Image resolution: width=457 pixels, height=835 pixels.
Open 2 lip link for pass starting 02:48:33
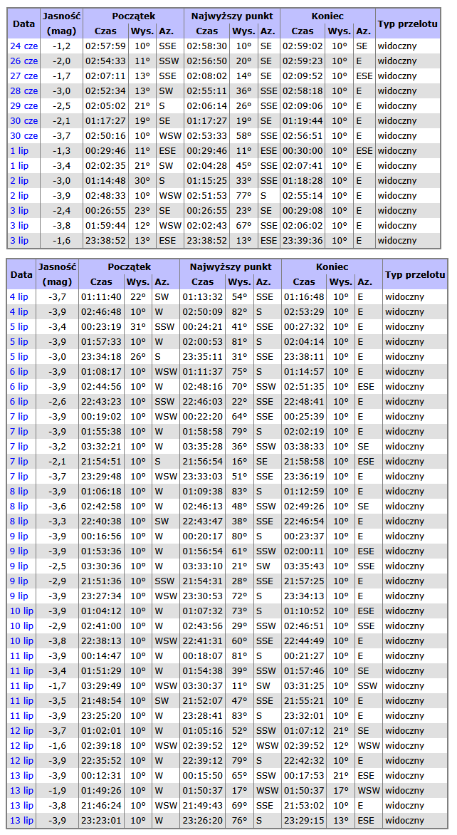pos(19,195)
